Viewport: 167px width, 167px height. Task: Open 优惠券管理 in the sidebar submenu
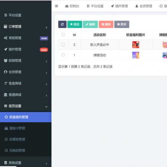(17, 139)
